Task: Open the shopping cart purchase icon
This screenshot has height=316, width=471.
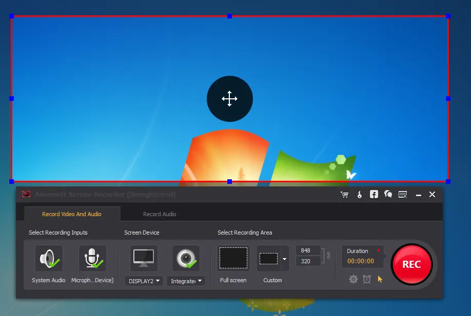Action: coord(344,195)
